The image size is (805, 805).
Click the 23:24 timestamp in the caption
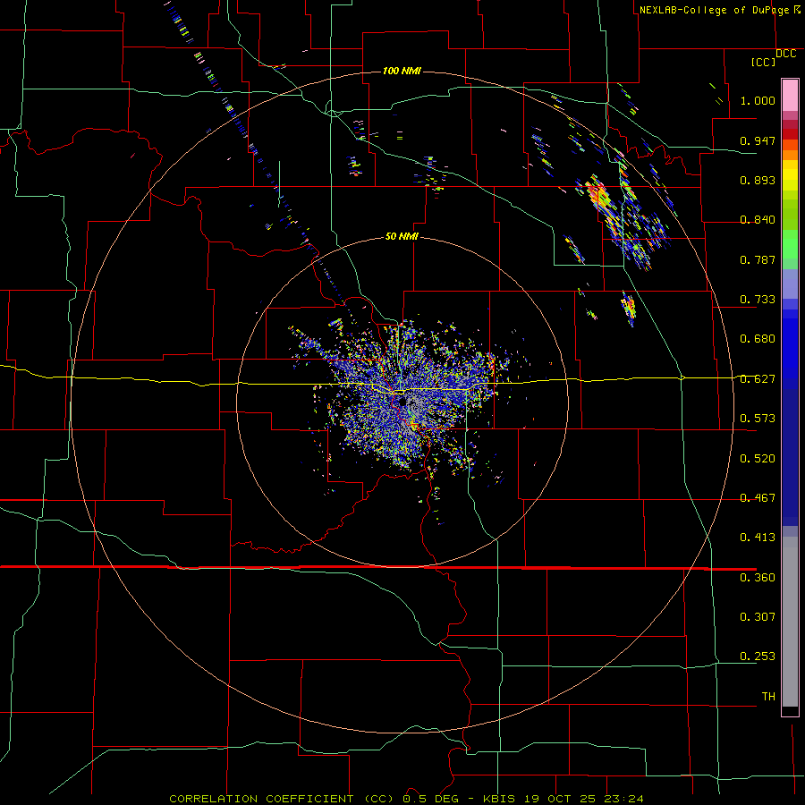(x=623, y=799)
